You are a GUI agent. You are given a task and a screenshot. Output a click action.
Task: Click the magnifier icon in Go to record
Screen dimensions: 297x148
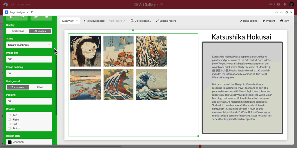(x=132, y=21)
